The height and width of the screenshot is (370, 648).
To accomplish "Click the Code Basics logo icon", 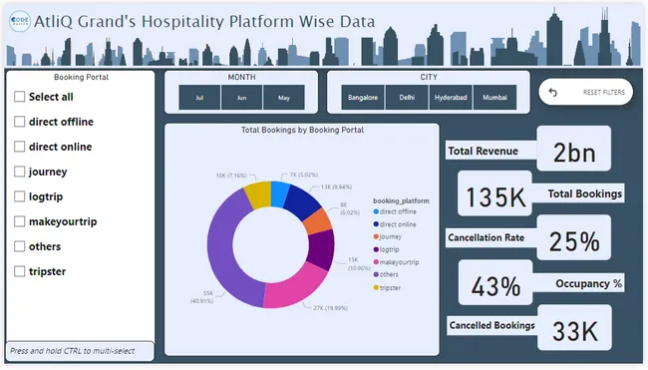I will pos(19,21).
